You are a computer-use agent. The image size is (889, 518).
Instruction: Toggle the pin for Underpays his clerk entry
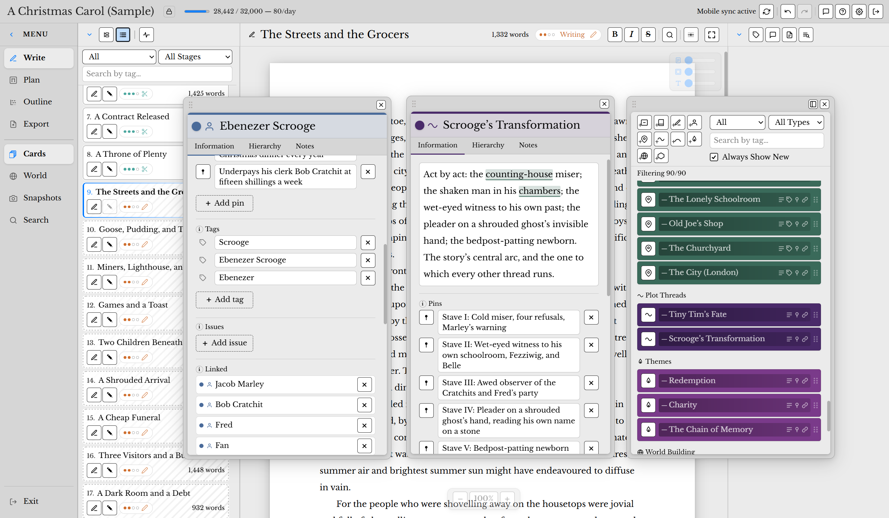tap(203, 172)
